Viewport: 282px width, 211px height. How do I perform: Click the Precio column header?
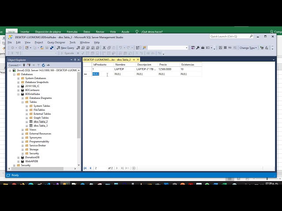pos(169,65)
